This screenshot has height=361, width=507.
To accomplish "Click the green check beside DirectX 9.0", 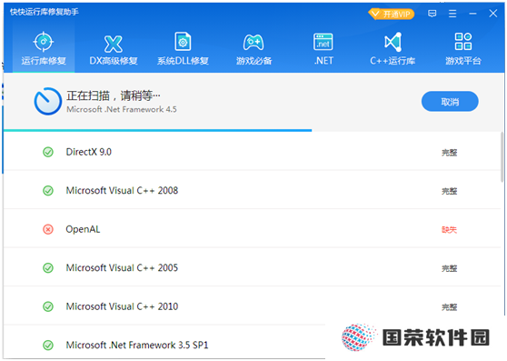I will click(x=48, y=152).
